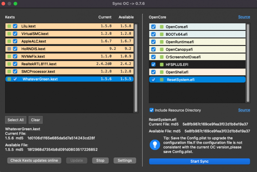Click status icon beside WhateverGreen.kext
The height and width of the screenshot is (172, 257).
click(9, 79)
